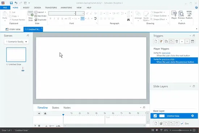Image resolution: width=199 pixels, height=133 pixels.
Task: Stop the timeline playback
Action: (39, 126)
